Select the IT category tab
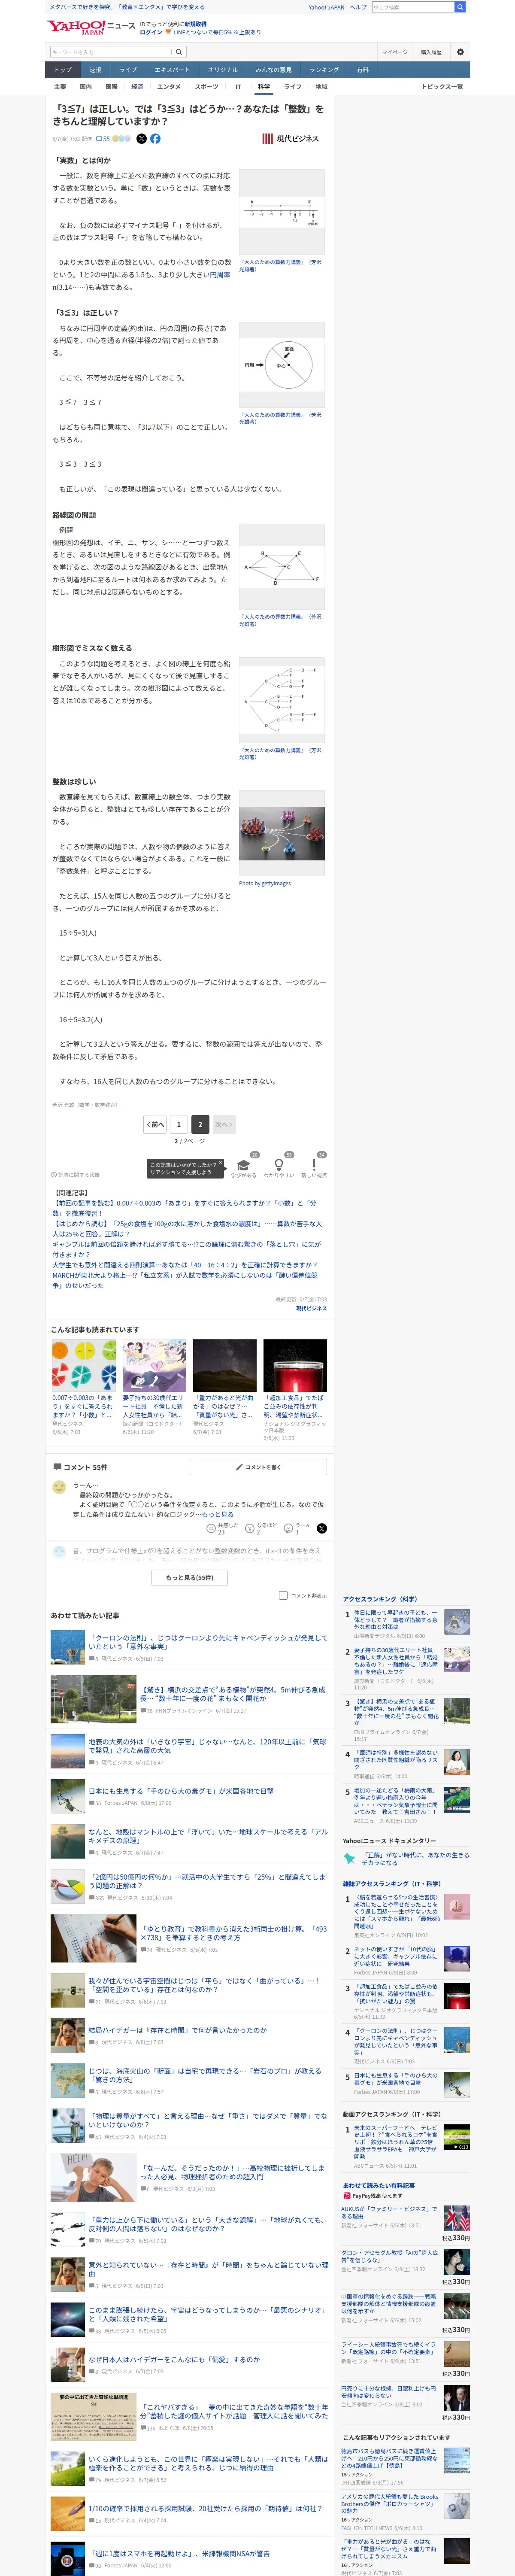 pos(238,87)
